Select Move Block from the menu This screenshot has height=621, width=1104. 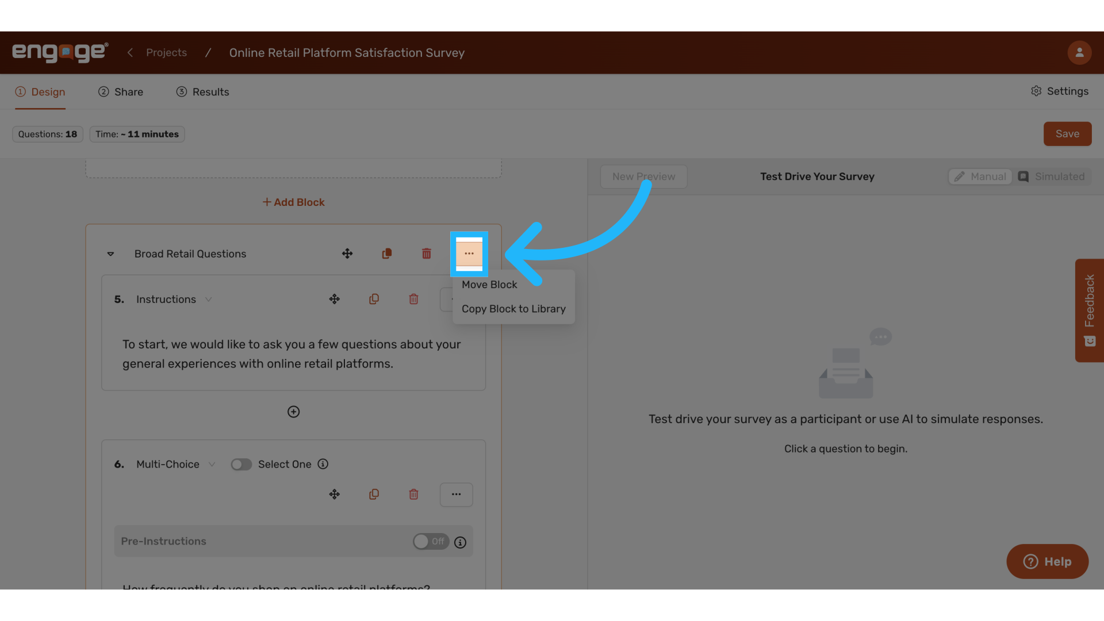click(x=489, y=285)
